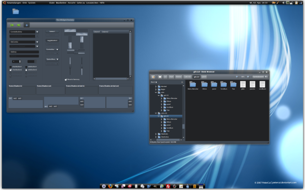Check the checkbutton1 checkbox
Image resolution: width=305 pixels, height=190 pixels.
point(11,67)
